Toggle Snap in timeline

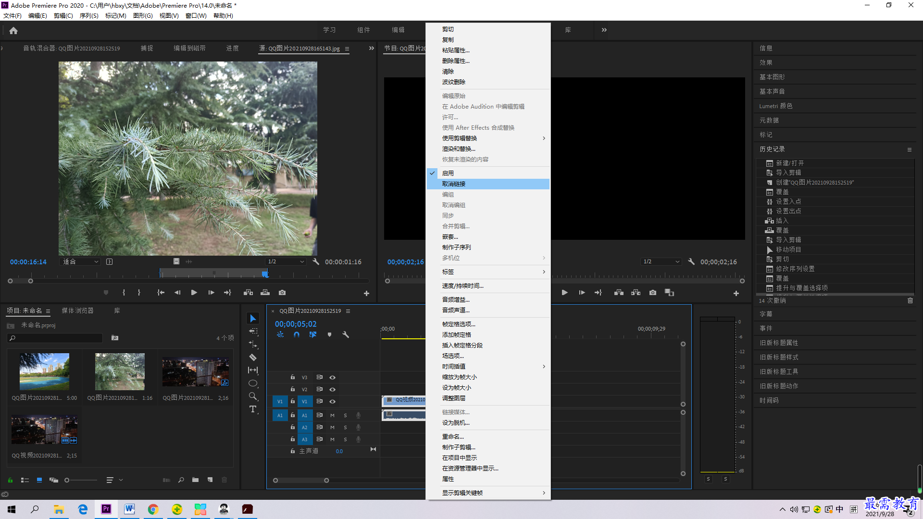[297, 334]
